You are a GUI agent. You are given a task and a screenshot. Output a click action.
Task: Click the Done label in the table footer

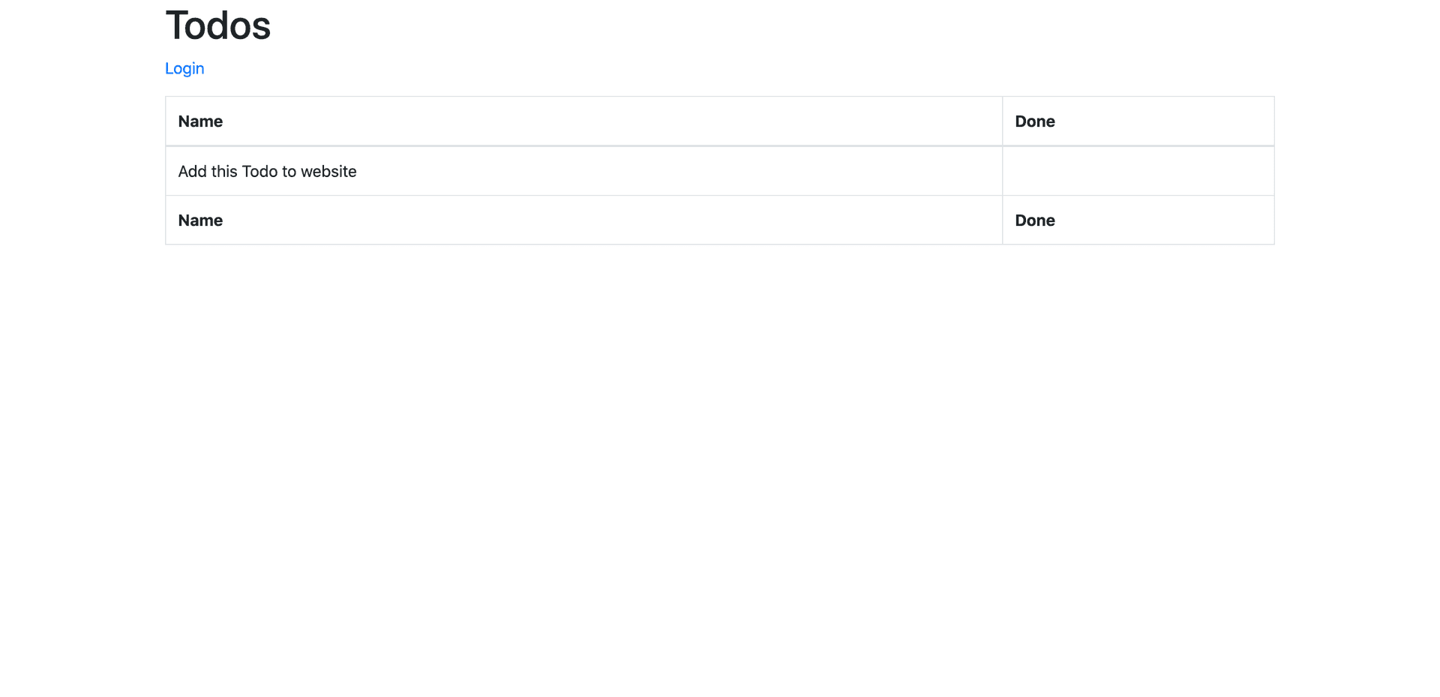1034,220
